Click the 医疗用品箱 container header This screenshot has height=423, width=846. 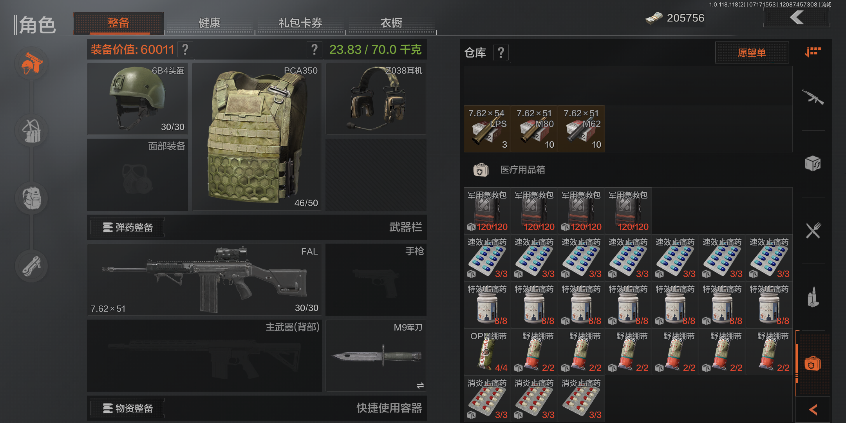point(628,170)
